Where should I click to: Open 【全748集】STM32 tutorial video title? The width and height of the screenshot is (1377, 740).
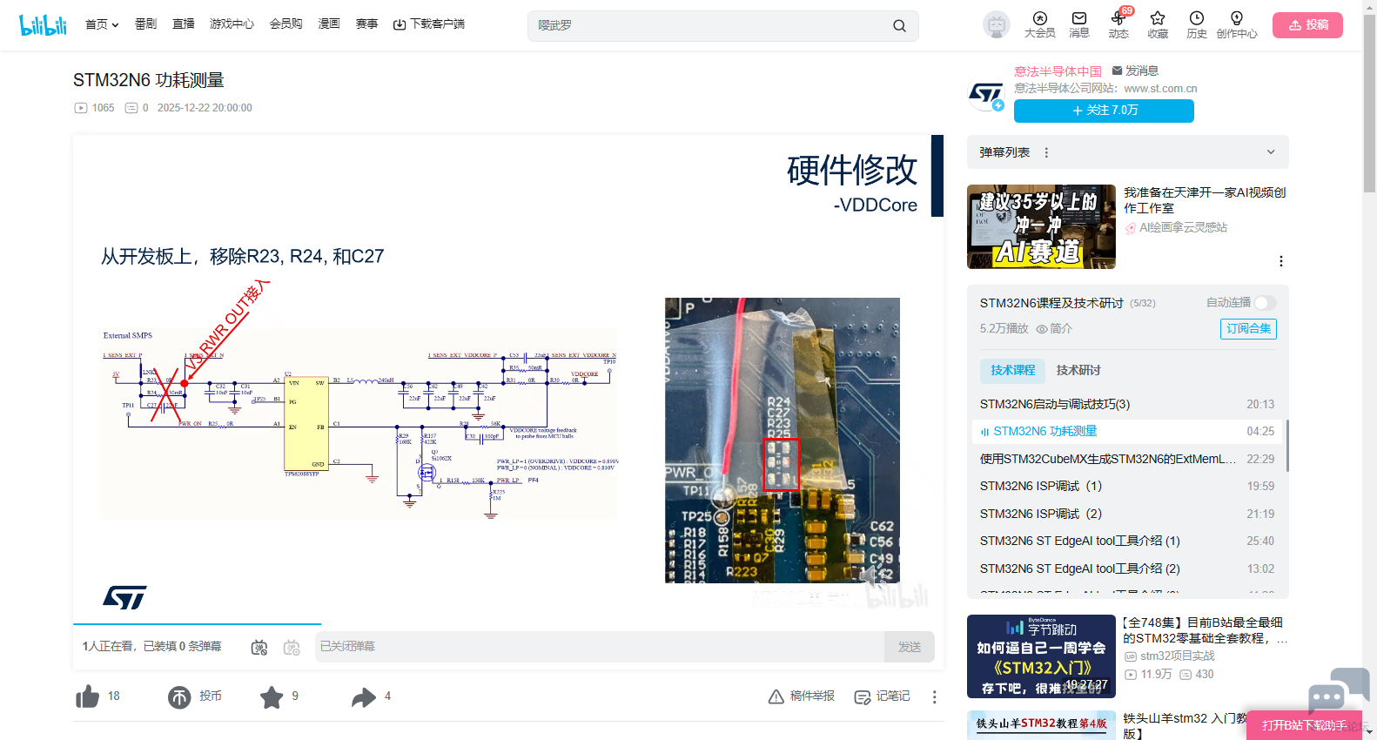click(x=1206, y=630)
